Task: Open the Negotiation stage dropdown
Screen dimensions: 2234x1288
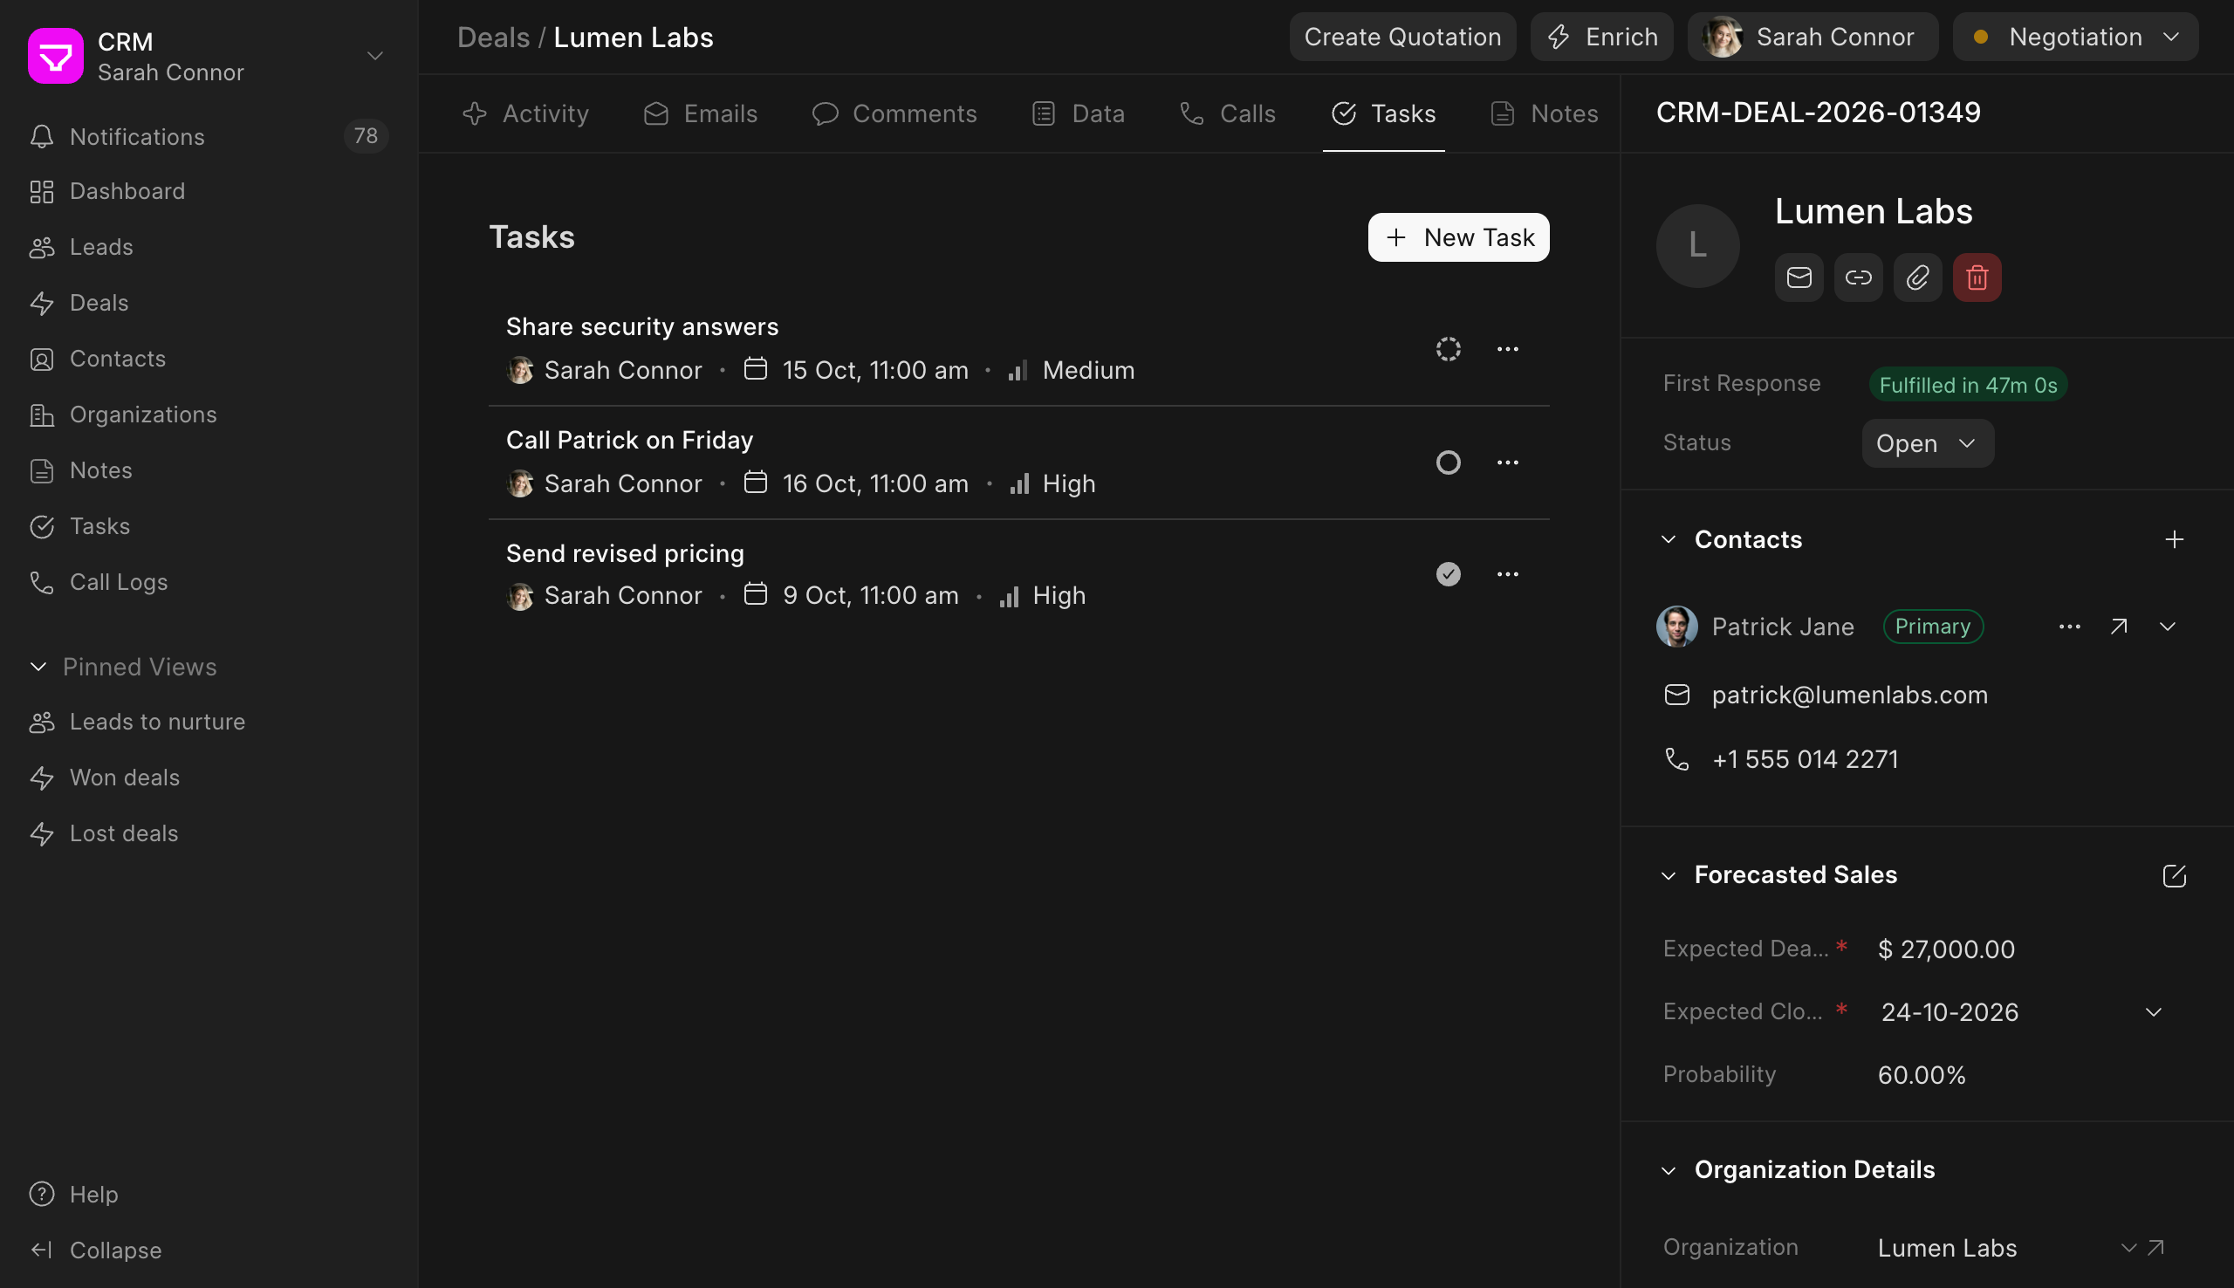Action: pos(2075,38)
